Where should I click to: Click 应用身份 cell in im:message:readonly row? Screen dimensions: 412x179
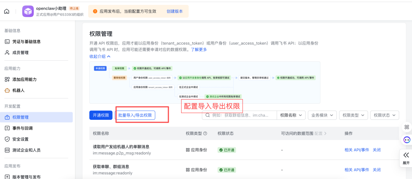(196, 170)
